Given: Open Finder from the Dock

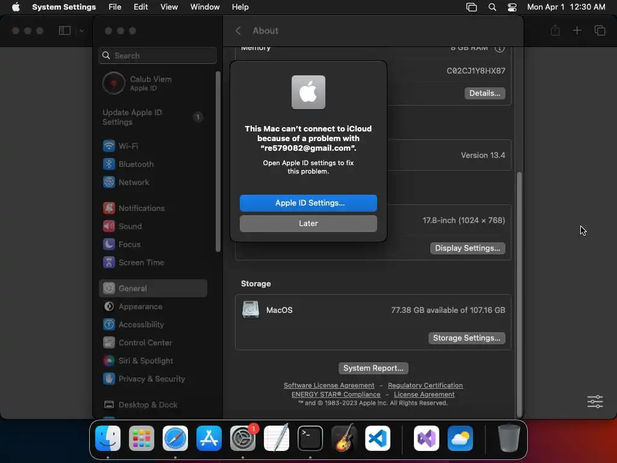Looking at the screenshot, I should pos(108,438).
